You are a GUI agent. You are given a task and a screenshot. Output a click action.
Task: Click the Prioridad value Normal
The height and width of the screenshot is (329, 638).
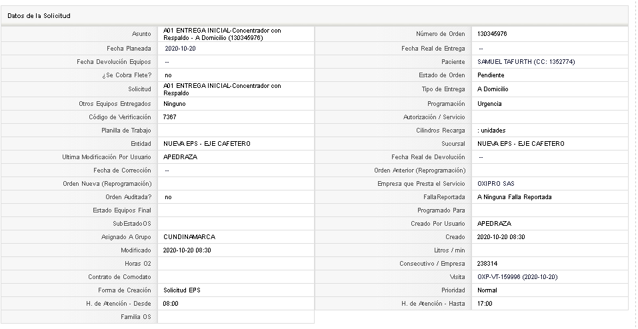coord(487,290)
